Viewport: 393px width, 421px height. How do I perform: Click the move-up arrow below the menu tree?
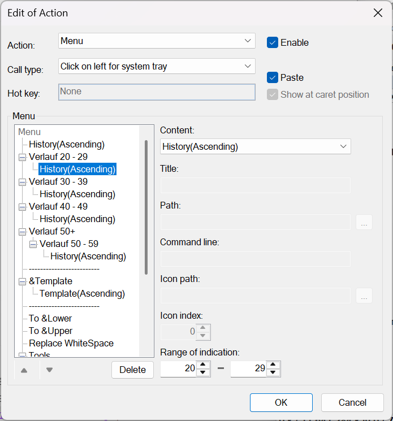point(24,370)
